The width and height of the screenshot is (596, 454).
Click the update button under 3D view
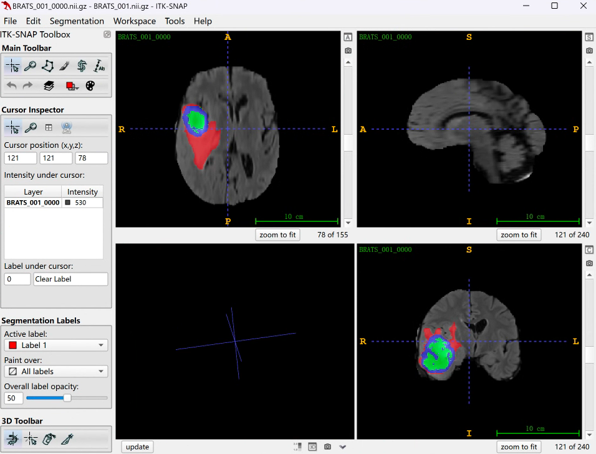coord(137,447)
